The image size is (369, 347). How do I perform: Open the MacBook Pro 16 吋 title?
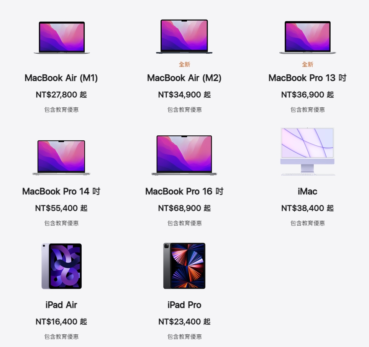[184, 191]
